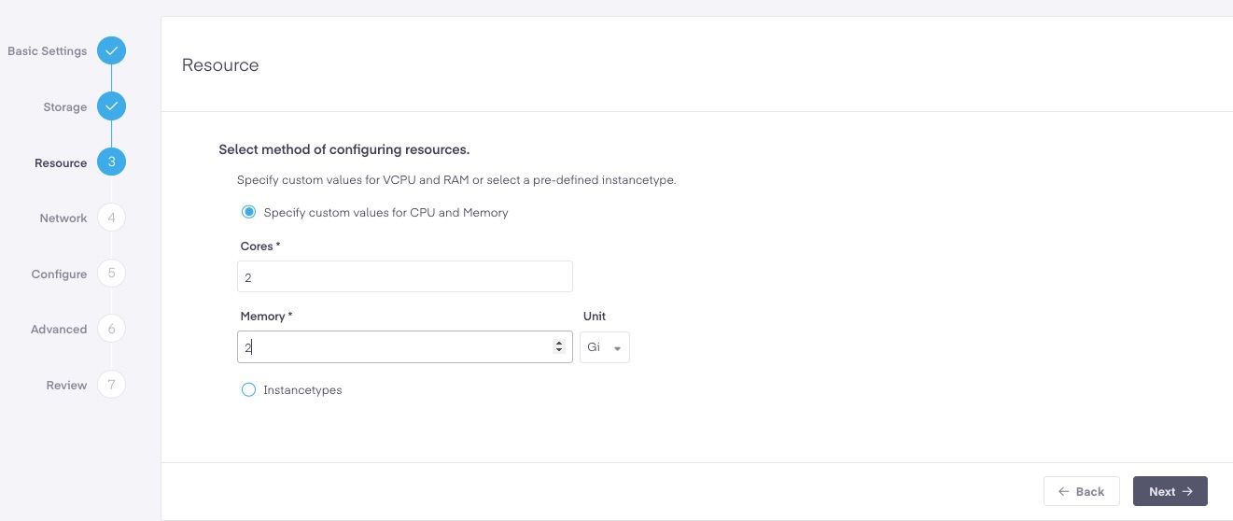Open the Unit Gi dropdown
Image resolution: width=1233 pixels, height=521 pixels.
pos(605,347)
